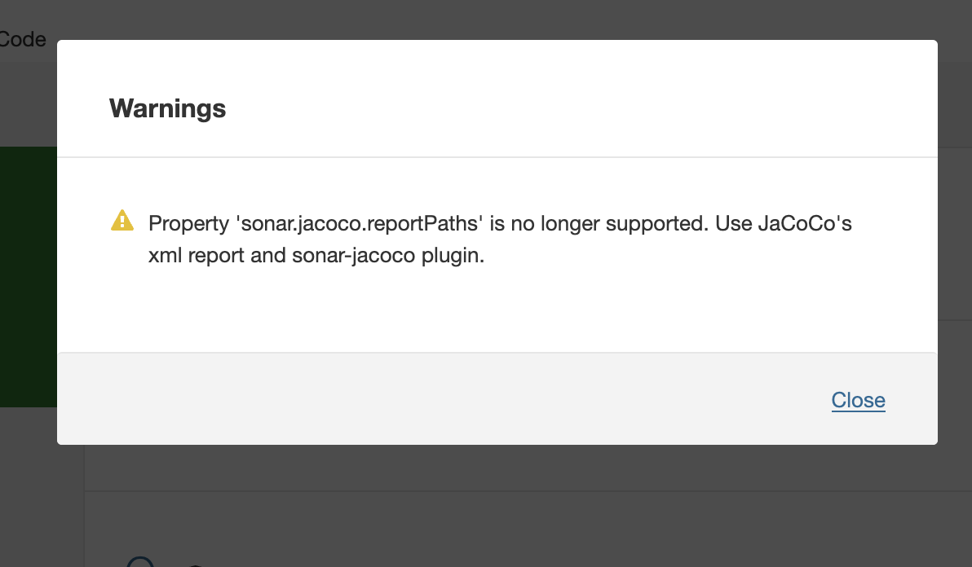This screenshot has height=567, width=972.
Task: Click the caution icon preceding the sonar.jacoco text
Action: point(121,220)
